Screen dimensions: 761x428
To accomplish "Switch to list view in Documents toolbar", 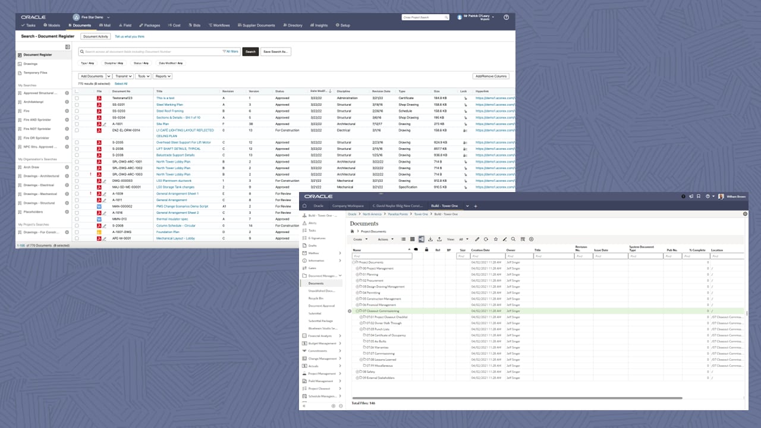I will tap(404, 239).
